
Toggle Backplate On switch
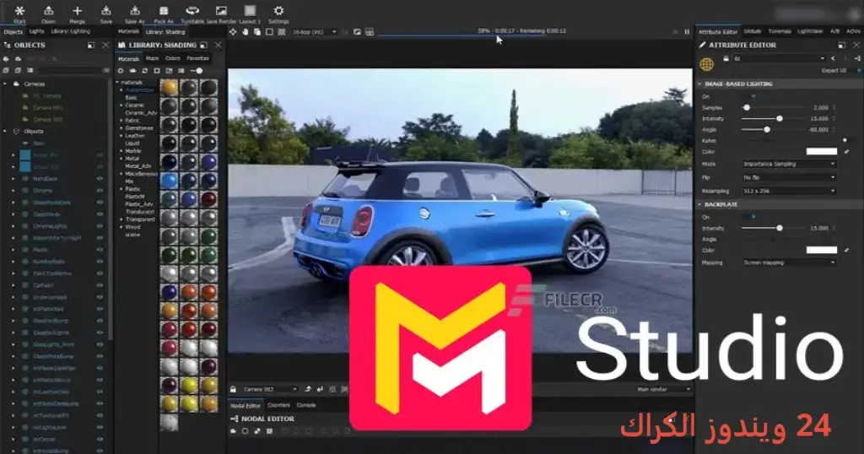coord(750,217)
